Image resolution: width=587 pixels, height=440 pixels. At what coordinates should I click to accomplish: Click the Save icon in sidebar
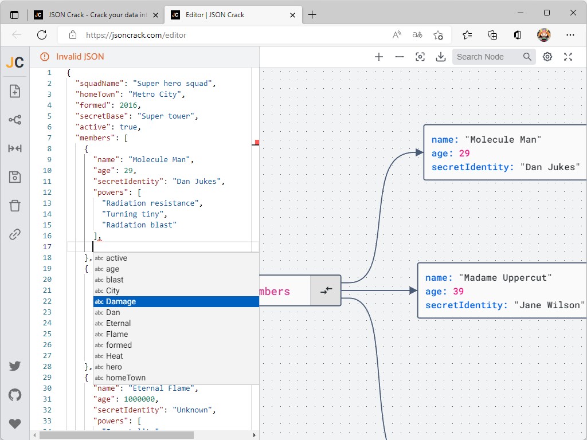click(x=15, y=177)
